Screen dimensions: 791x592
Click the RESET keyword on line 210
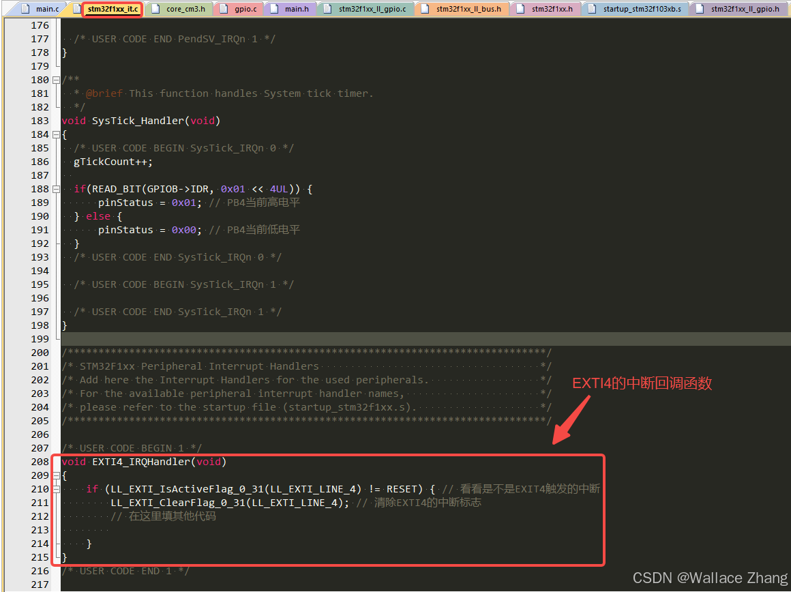(x=402, y=489)
